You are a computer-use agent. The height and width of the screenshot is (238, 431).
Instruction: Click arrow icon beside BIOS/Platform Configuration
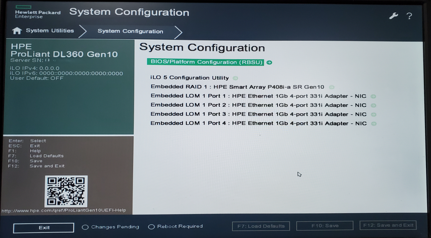269,63
